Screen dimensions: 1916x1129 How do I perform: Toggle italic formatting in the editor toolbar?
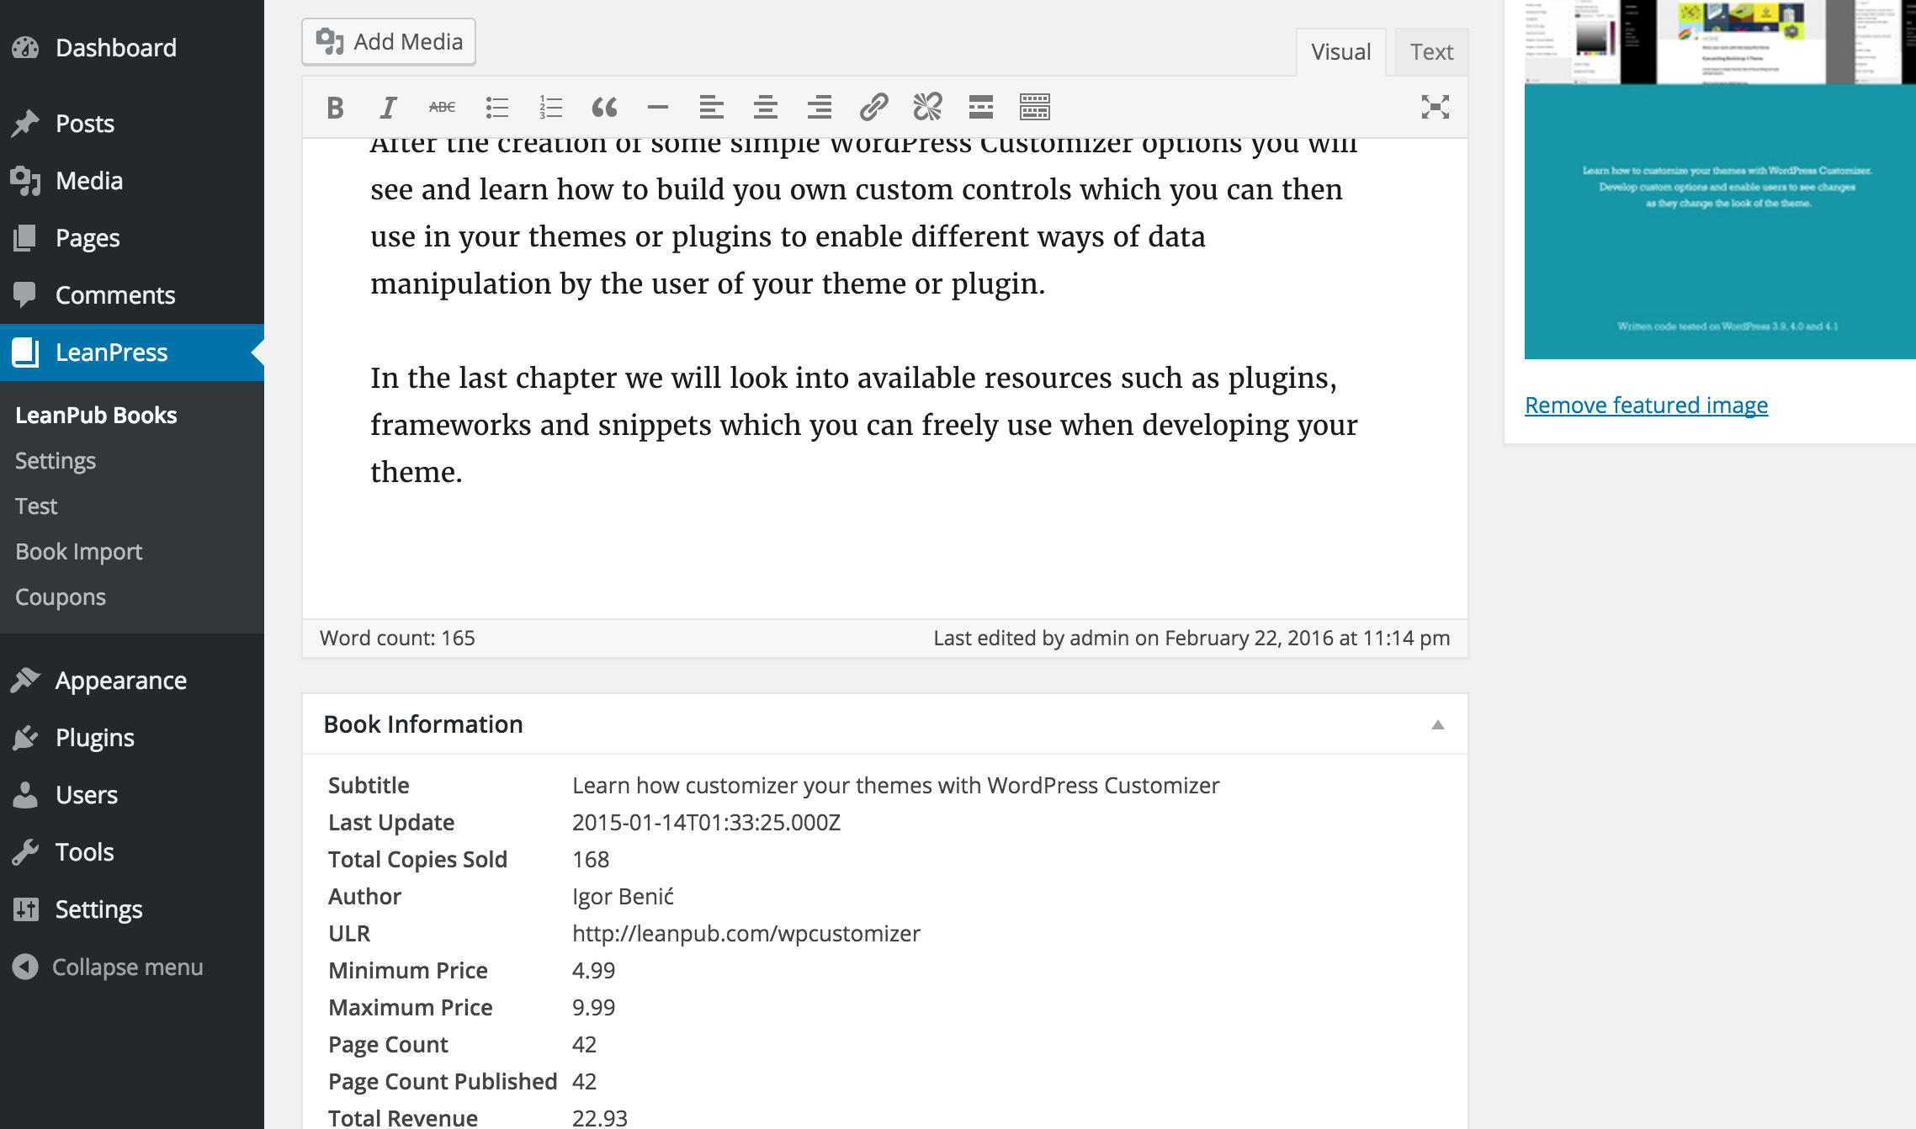click(x=388, y=107)
